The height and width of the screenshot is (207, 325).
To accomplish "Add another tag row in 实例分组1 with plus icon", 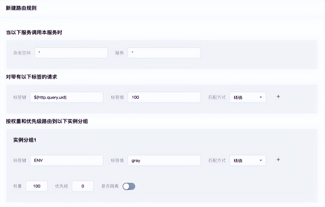I will [278, 160].
